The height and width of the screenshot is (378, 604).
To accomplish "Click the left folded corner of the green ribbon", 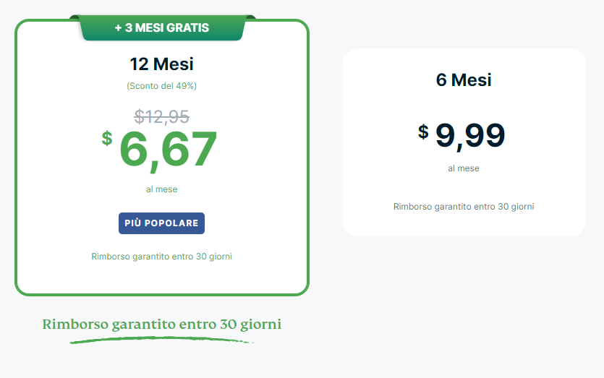I will [75, 17].
